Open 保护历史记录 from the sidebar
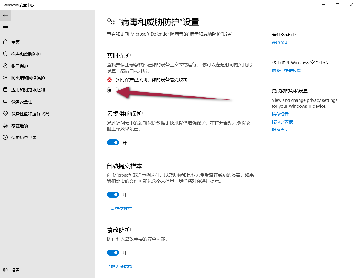Screen dimensions: 358x278 click(24, 138)
